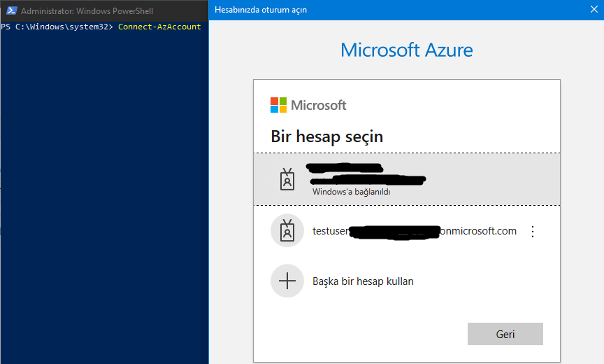Open the three-dot menu for the testuser account
Screen dimensions: 604x364
pos(533,232)
